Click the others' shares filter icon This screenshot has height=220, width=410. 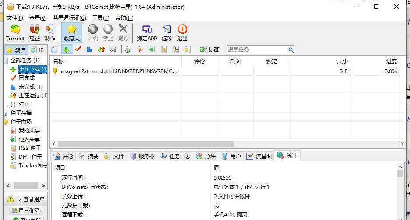[152, 49]
